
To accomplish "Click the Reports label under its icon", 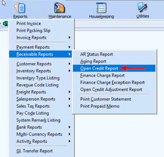I will pyautogui.click(x=20, y=16).
